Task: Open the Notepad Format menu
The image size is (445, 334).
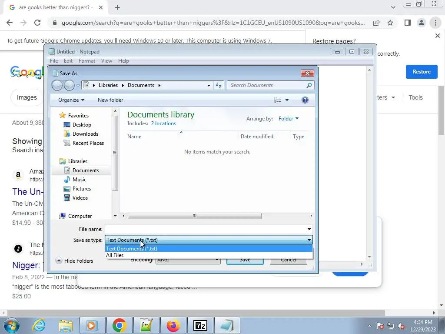Action: point(87,61)
